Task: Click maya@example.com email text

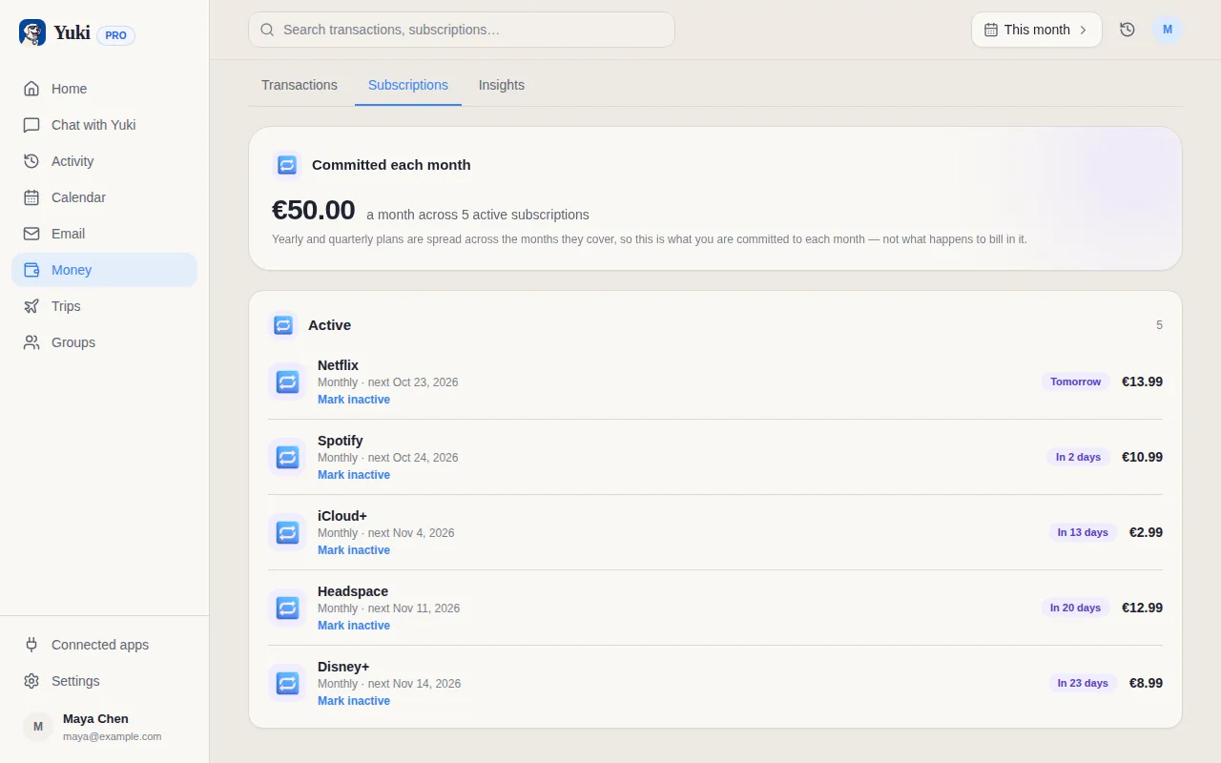Action: pyautogui.click(x=113, y=736)
